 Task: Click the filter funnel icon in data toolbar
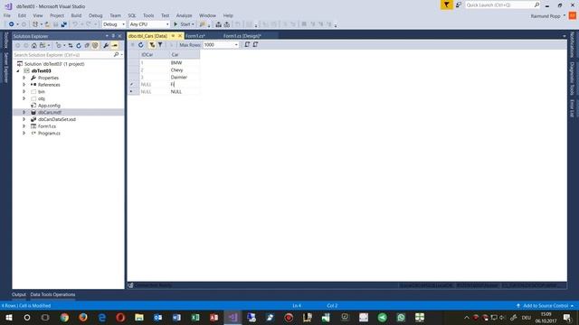click(160, 44)
